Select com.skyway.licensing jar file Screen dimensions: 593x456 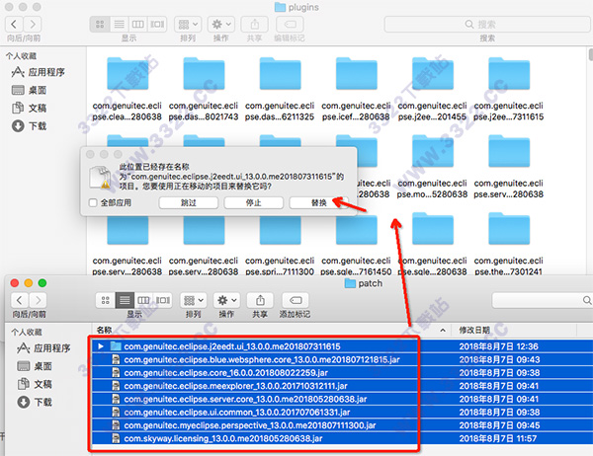coord(342,438)
